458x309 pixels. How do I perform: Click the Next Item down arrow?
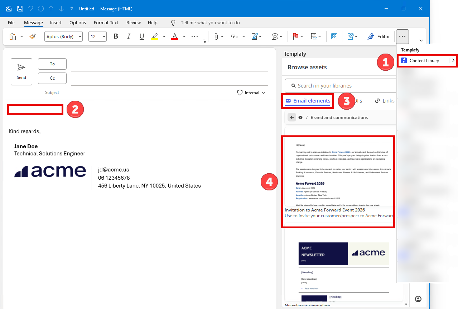pyautogui.click(x=61, y=9)
